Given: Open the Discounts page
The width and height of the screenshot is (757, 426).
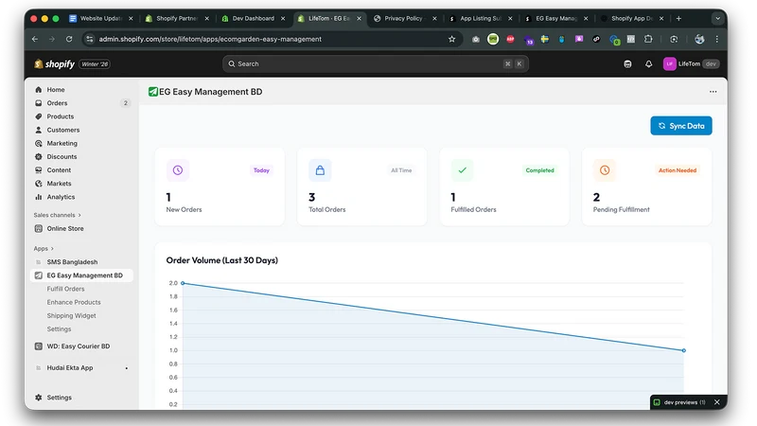Looking at the screenshot, I should tap(62, 157).
